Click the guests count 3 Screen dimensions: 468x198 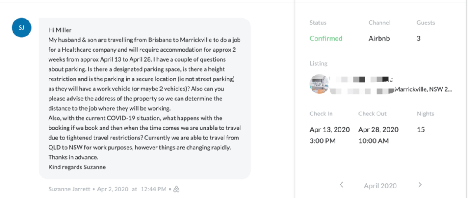click(419, 39)
